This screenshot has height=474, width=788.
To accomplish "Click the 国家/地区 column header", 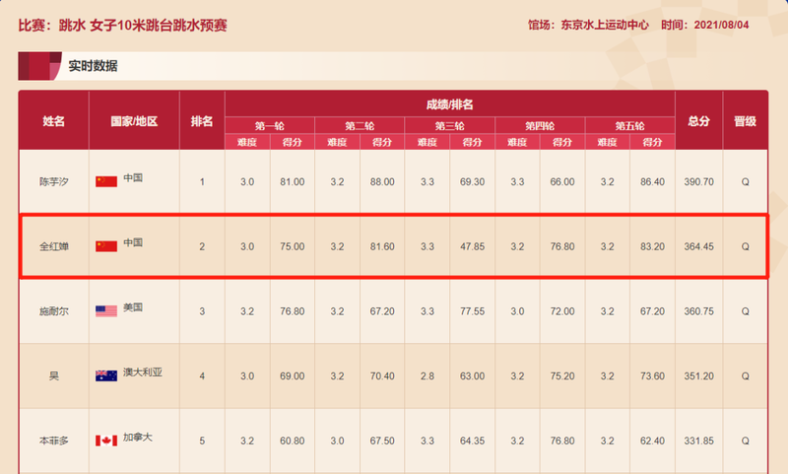I will 134,120.
